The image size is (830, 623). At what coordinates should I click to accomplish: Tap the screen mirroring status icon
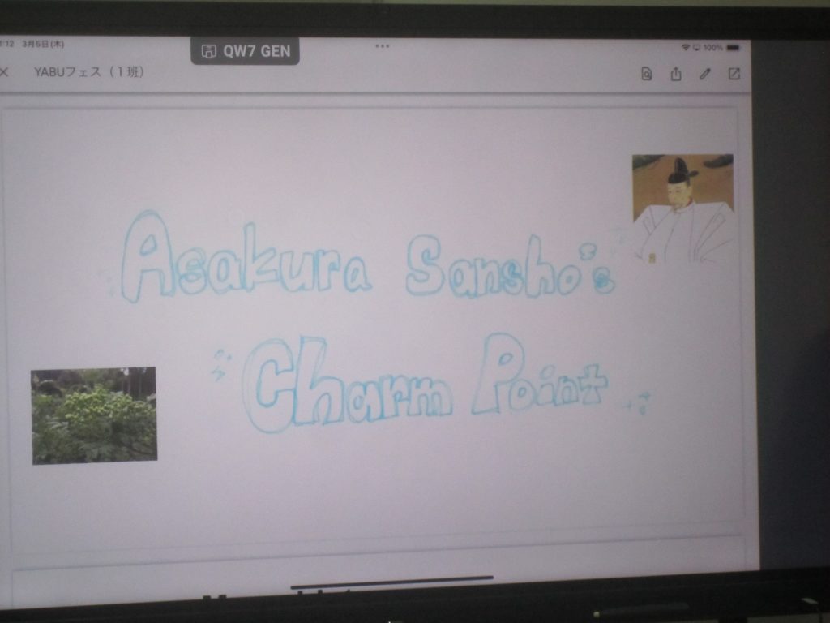[695, 48]
